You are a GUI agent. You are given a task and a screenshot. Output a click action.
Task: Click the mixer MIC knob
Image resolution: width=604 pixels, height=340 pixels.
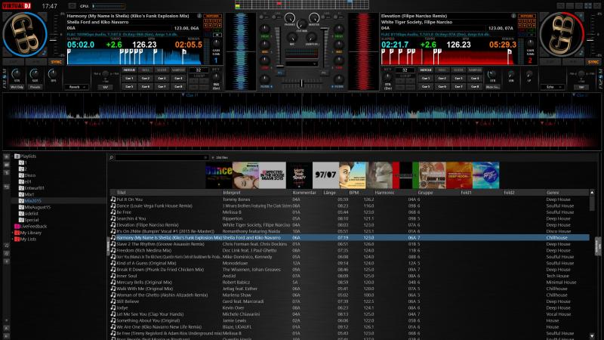click(x=292, y=37)
